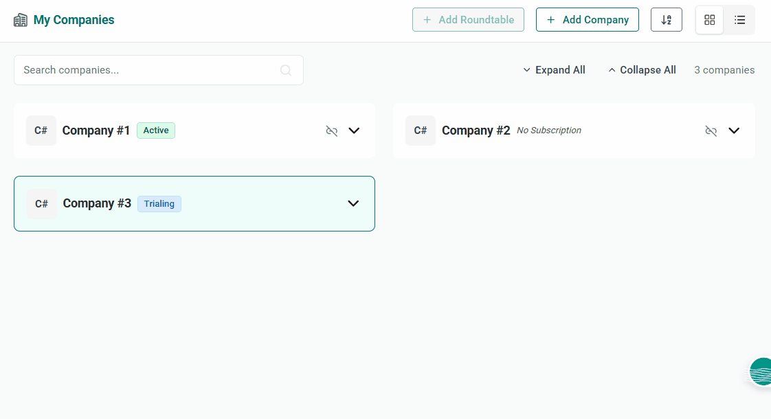771x419 pixels.
Task: Click the C# avatar of Company #1
Action: tap(41, 131)
